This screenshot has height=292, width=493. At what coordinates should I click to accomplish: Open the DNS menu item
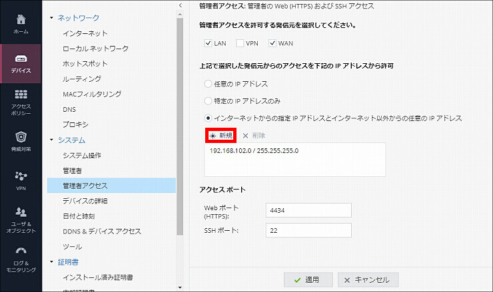pos(69,109)
